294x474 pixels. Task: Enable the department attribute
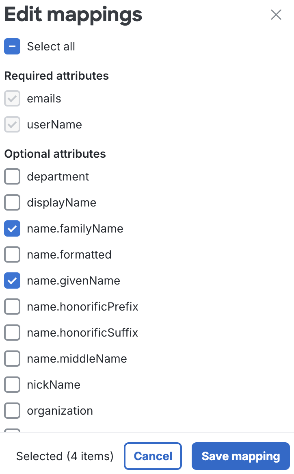(x=12, y=176)
